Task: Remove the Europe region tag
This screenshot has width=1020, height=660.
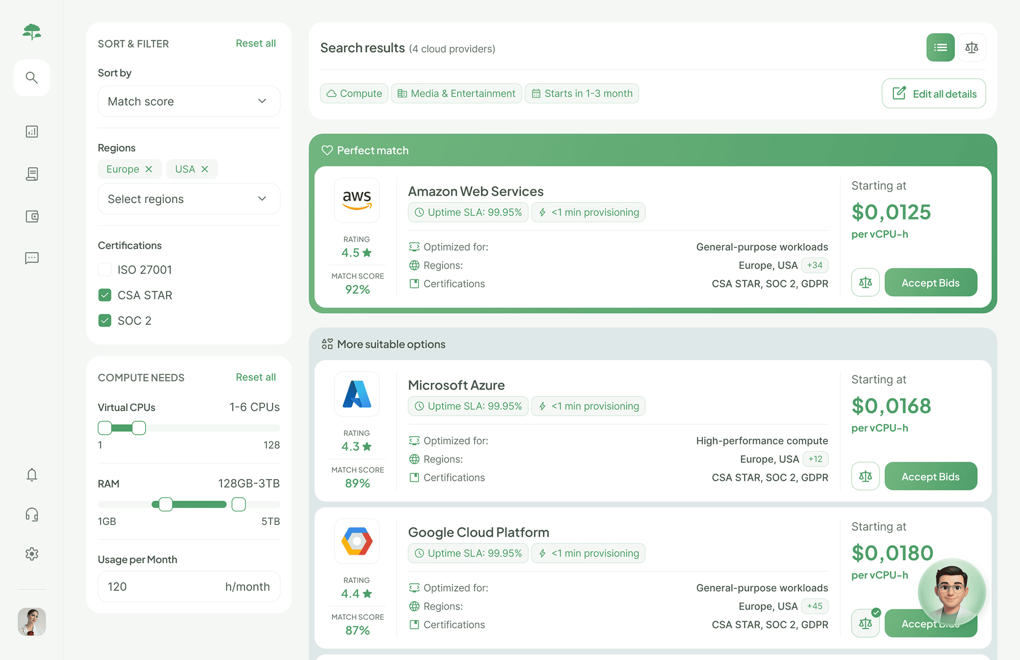Action: pyautogui.click(x=149, y=169)
